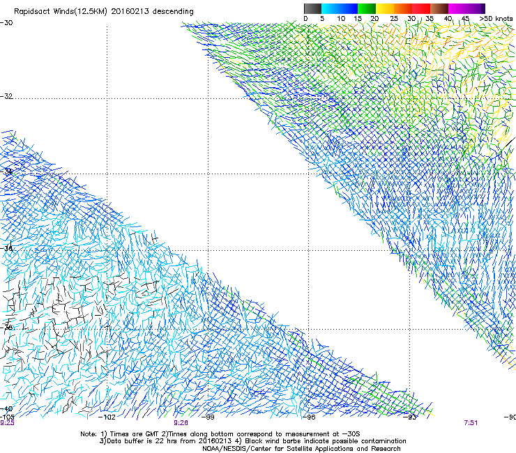Click the purple '7:51' swath time label
This screenshot has height=453, width=516.
pos(471,423)
